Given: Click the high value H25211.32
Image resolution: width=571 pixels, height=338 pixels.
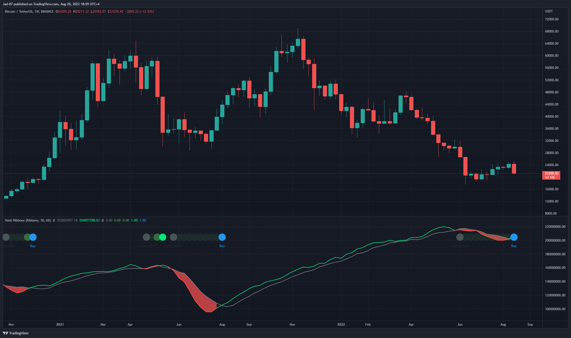Looking at the screenshot, I should click(81, 12).
